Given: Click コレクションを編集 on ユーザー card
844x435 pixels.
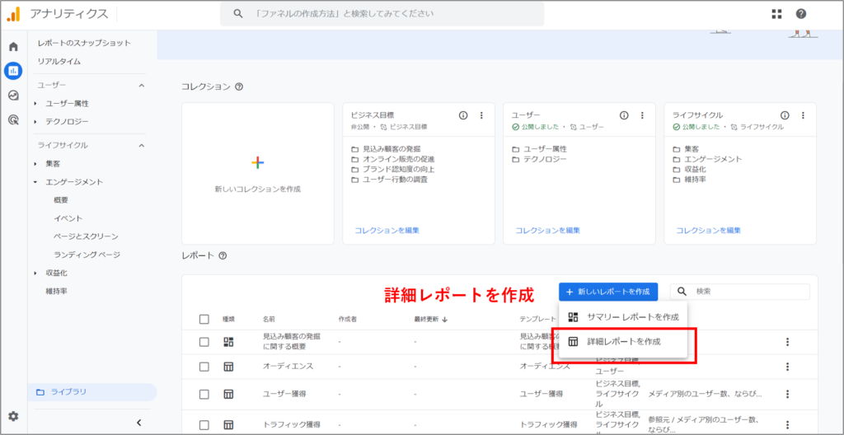Looking at the screenshot, I should (x=547, y=231).
